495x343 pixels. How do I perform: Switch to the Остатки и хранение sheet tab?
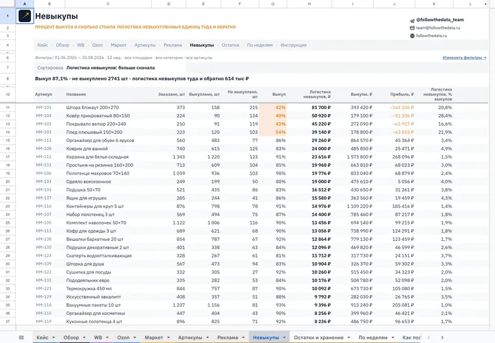click(x=318, y=338)
